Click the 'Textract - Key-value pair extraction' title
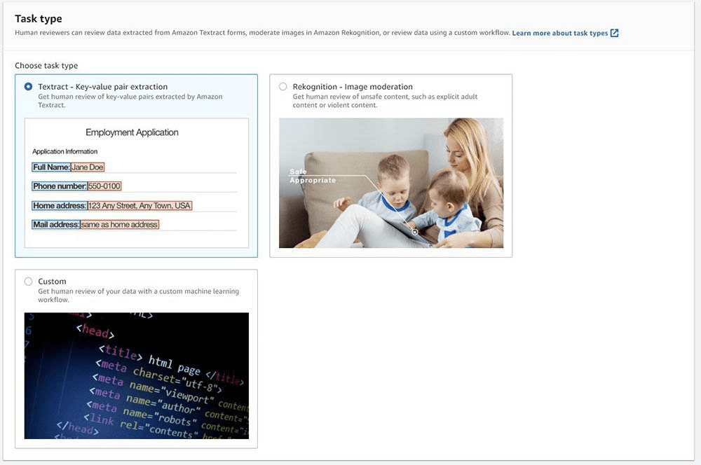 [103, 87]
